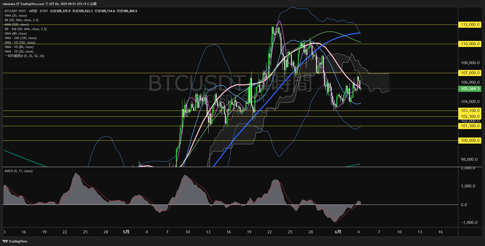Click the 98,000.0 price axis value

469,159
